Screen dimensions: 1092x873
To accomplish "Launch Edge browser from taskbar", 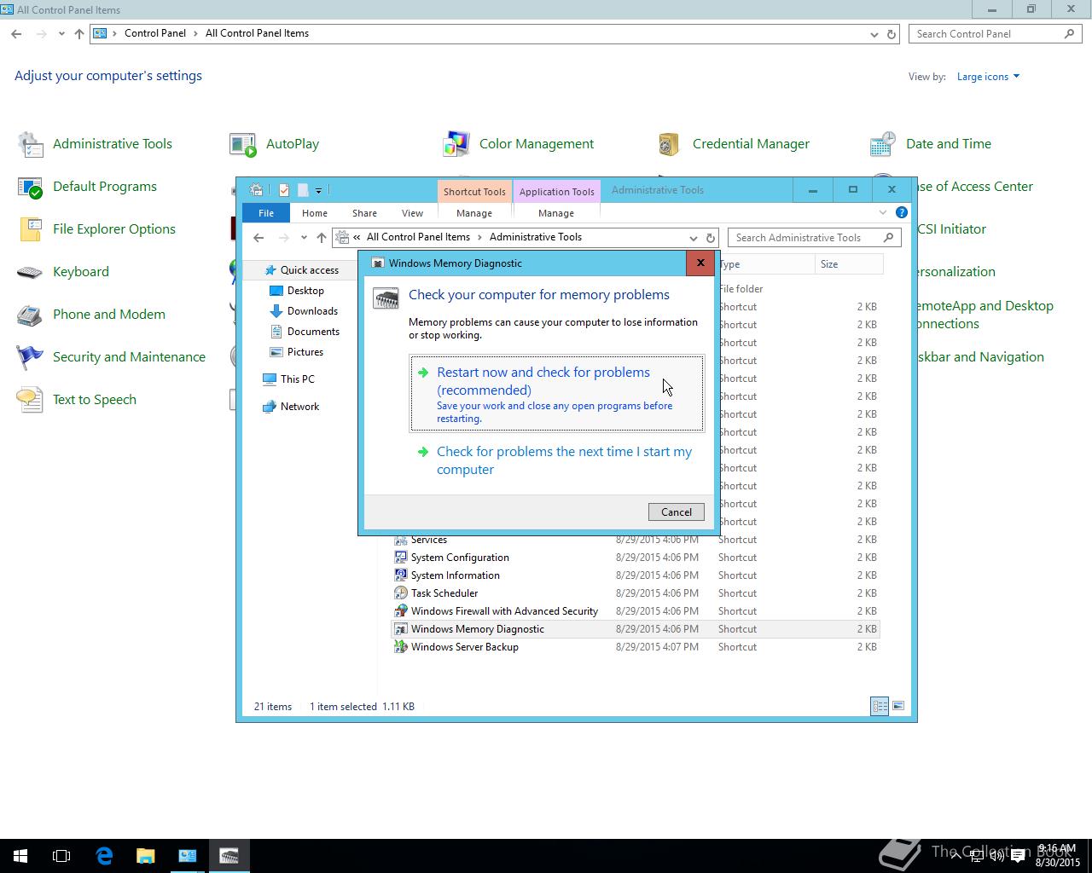I will [x=104, y=856].
